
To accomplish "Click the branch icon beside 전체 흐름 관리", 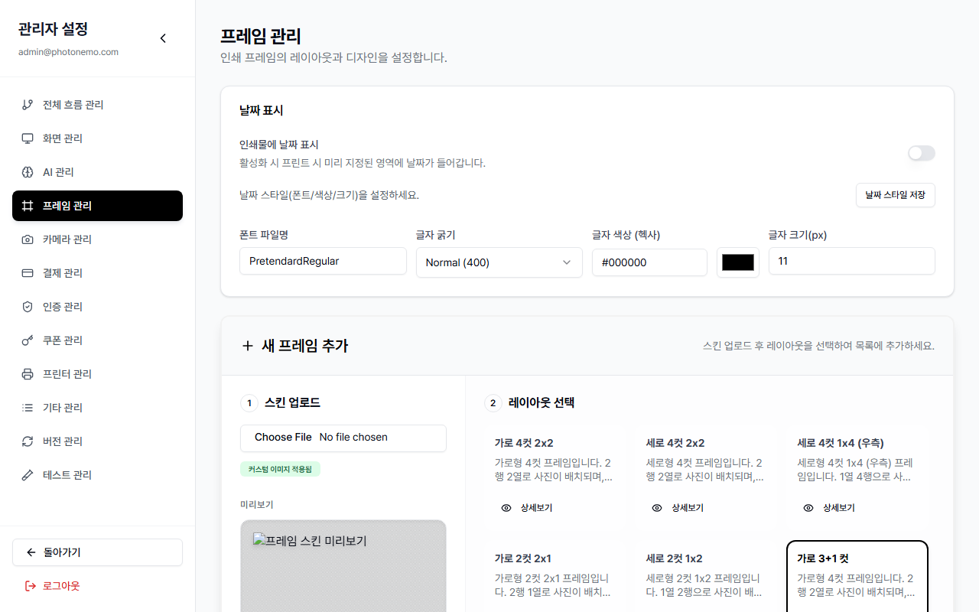I will click(x=28, y=105).
